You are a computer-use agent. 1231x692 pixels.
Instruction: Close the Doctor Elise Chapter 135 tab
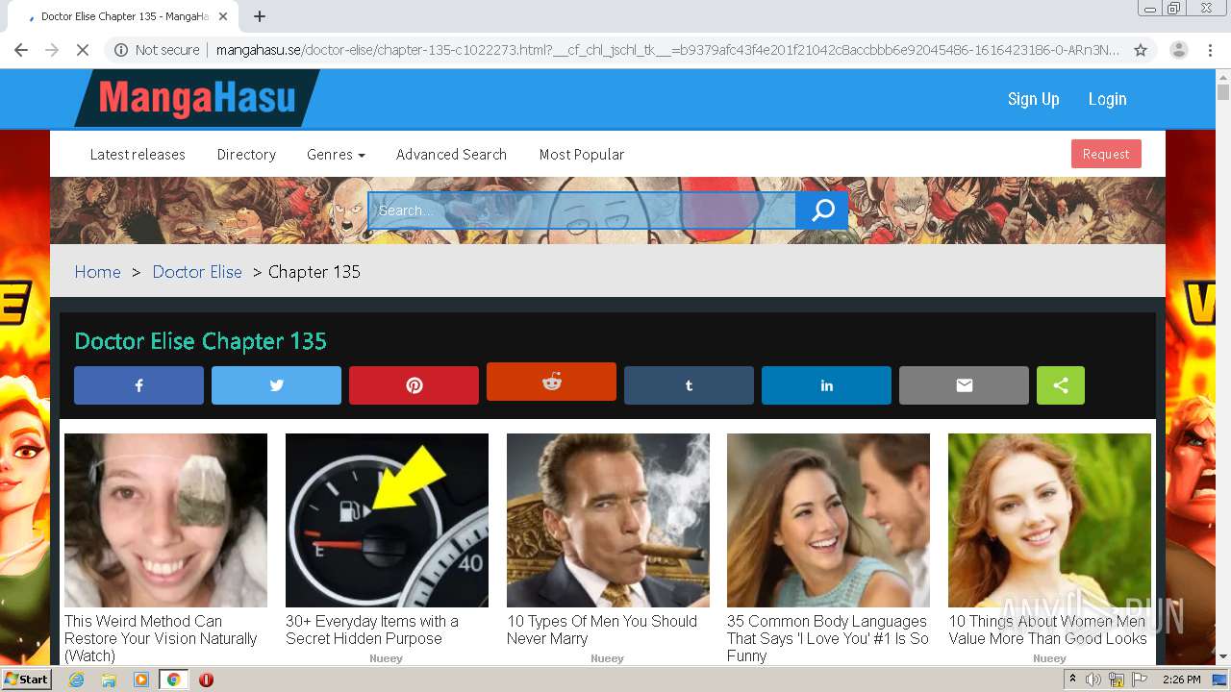224,16
